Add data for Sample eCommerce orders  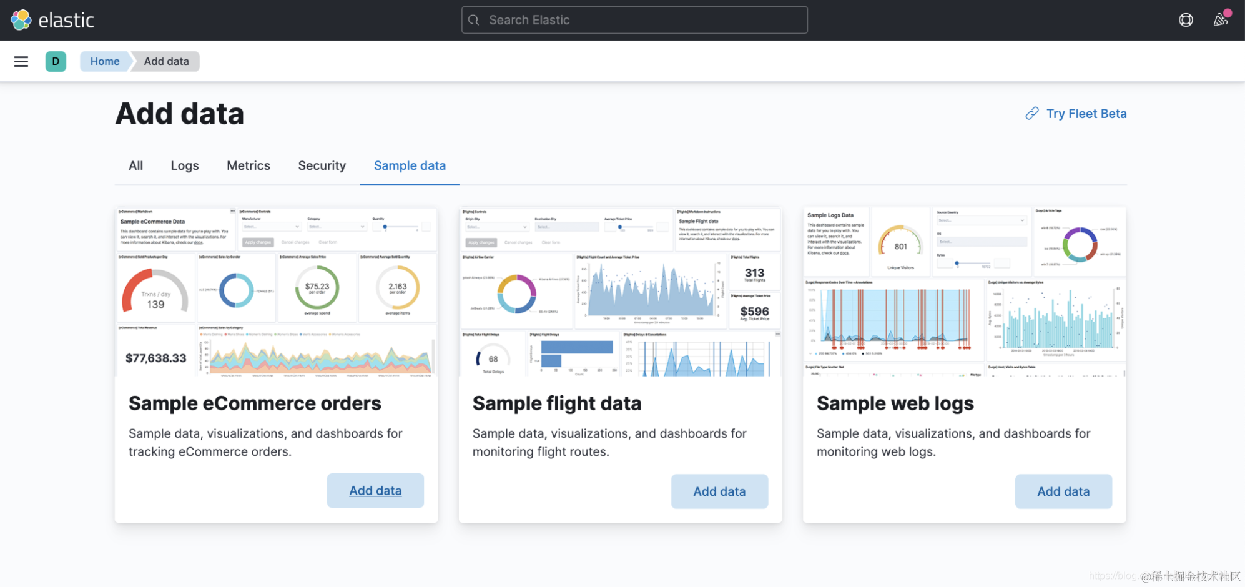tap(375, 491)
